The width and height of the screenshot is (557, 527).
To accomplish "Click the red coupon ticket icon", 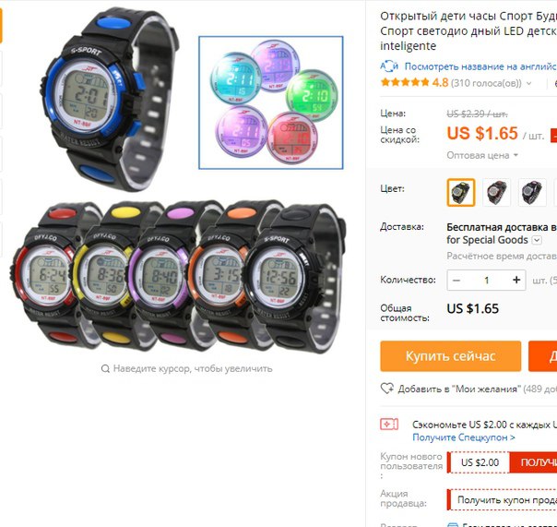I will [x=389, y=425].
